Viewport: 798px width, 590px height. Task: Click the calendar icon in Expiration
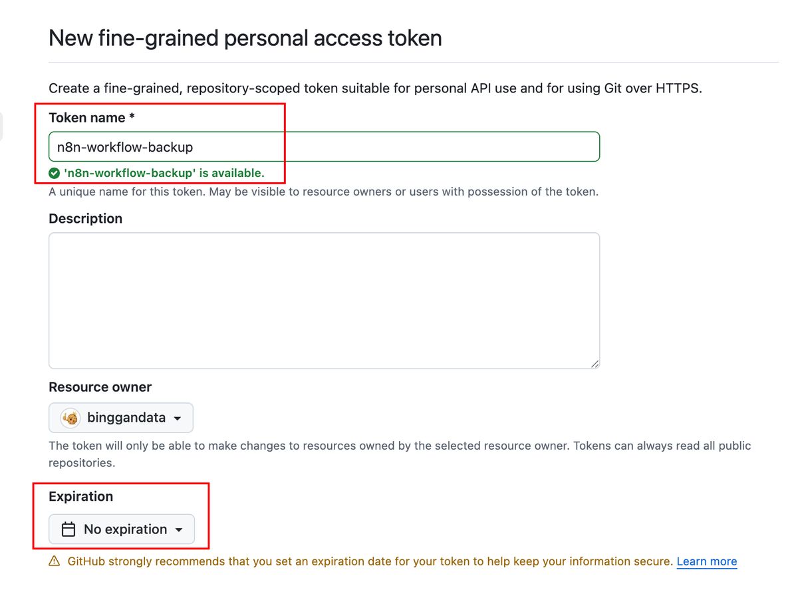68,529
